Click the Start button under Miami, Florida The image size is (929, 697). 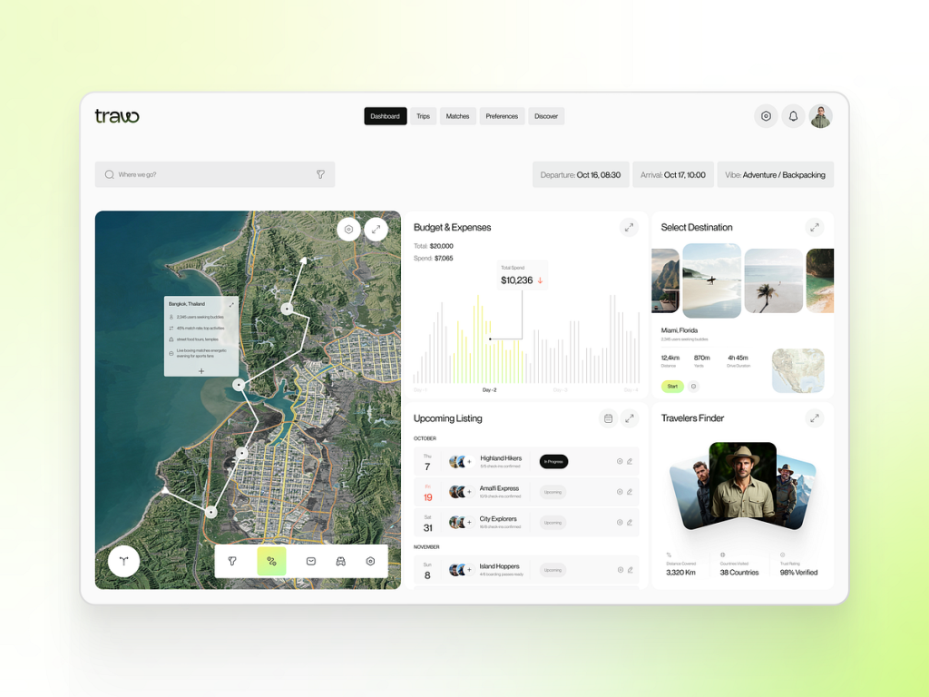tap(671, 386)
